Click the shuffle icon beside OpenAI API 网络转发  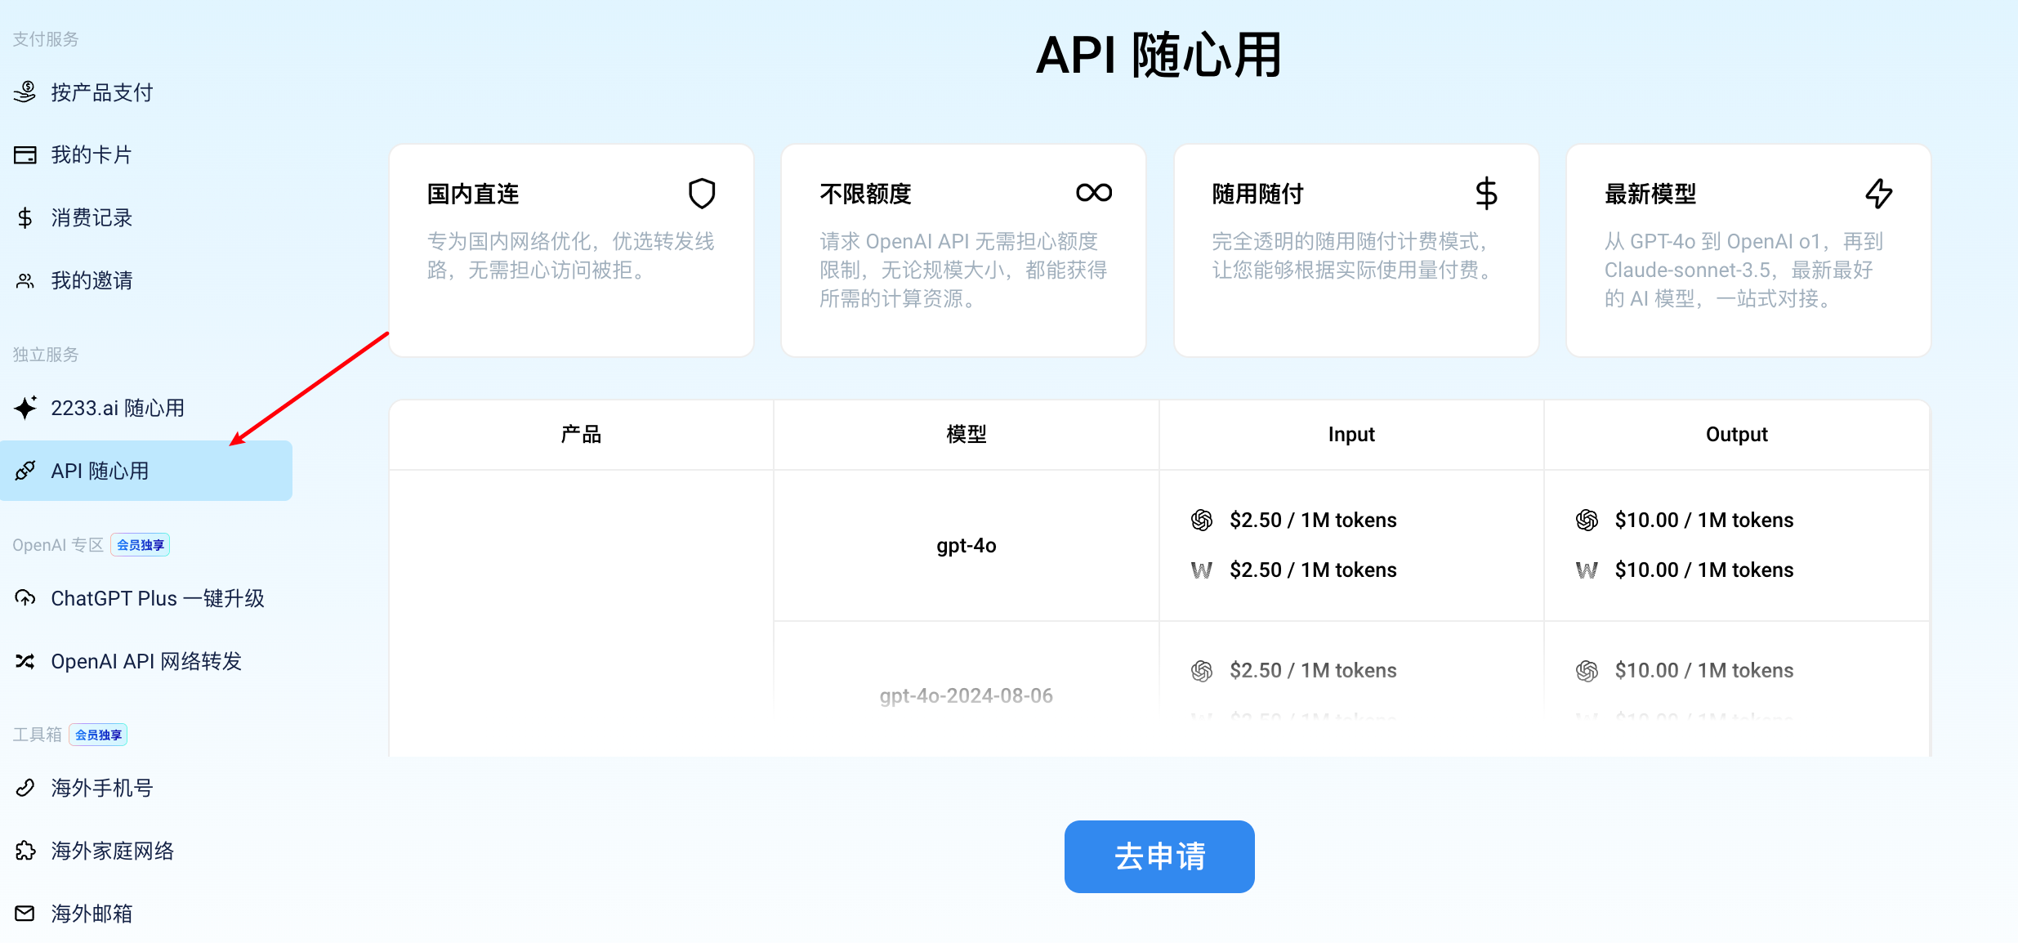click(25, 661)
